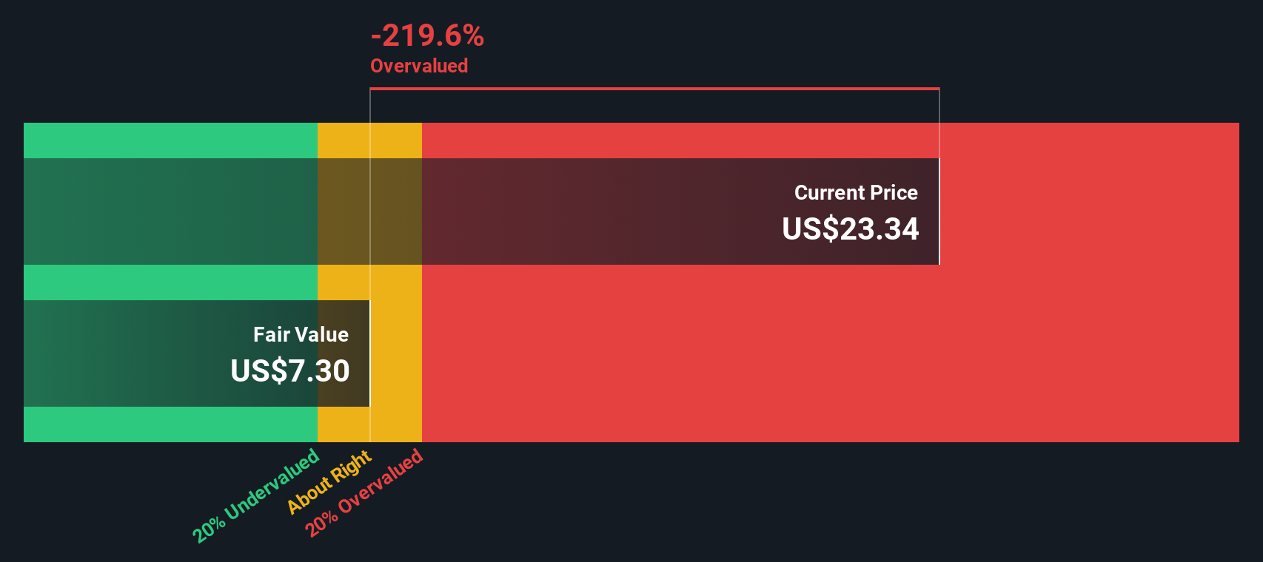1263x562 pixels.
Task: Click the dark Current Price bar
Action: coord(481,211)
